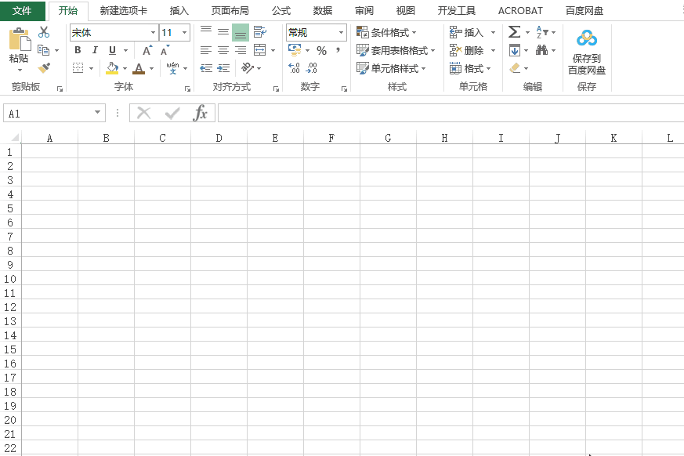Select the Format Painter brush
The image size is (684, 456).
point(44,68)
